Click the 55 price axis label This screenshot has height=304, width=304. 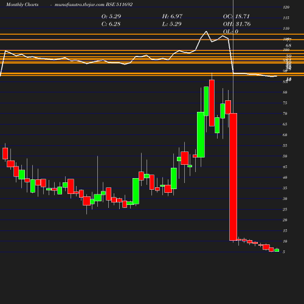tap(285, 146)
